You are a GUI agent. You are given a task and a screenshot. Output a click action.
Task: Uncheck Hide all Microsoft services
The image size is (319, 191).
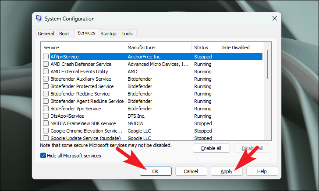[43, 156]
